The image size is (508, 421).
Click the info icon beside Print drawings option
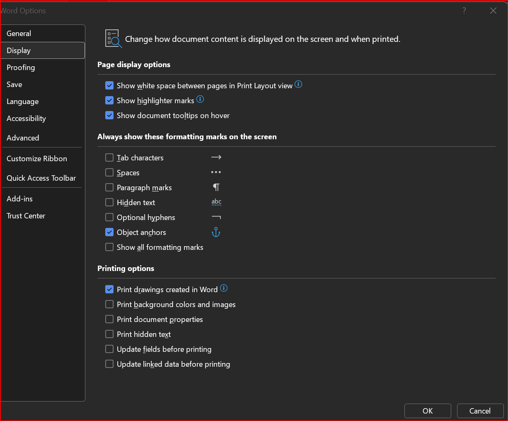coord(224,288)
